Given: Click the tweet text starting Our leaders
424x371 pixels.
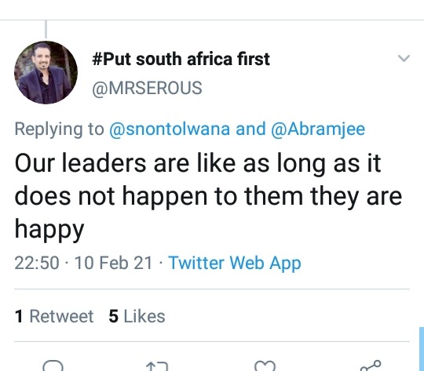Looking at the screenshot, I should click(208, 196).
